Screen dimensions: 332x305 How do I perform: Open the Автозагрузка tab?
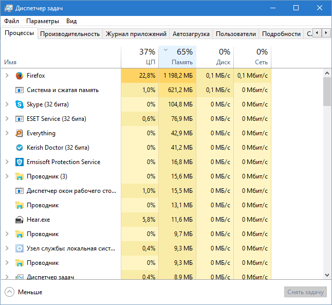point(191,34)
